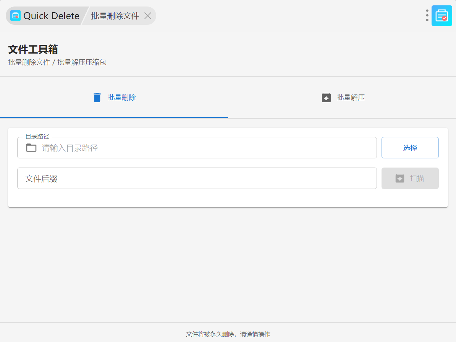Click the Quick Delete logo icon in title bar
This screenshot has width=456, height=342.
click(15, 16)
